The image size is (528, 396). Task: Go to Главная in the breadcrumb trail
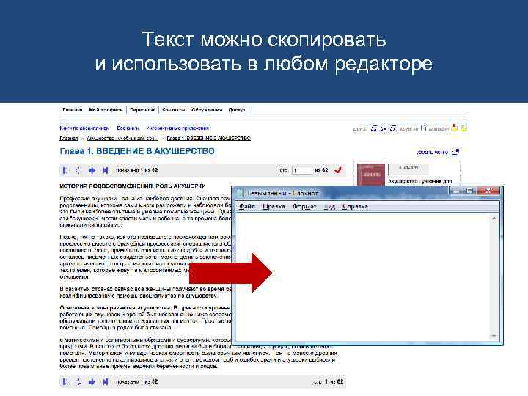(x=69, y=139)
